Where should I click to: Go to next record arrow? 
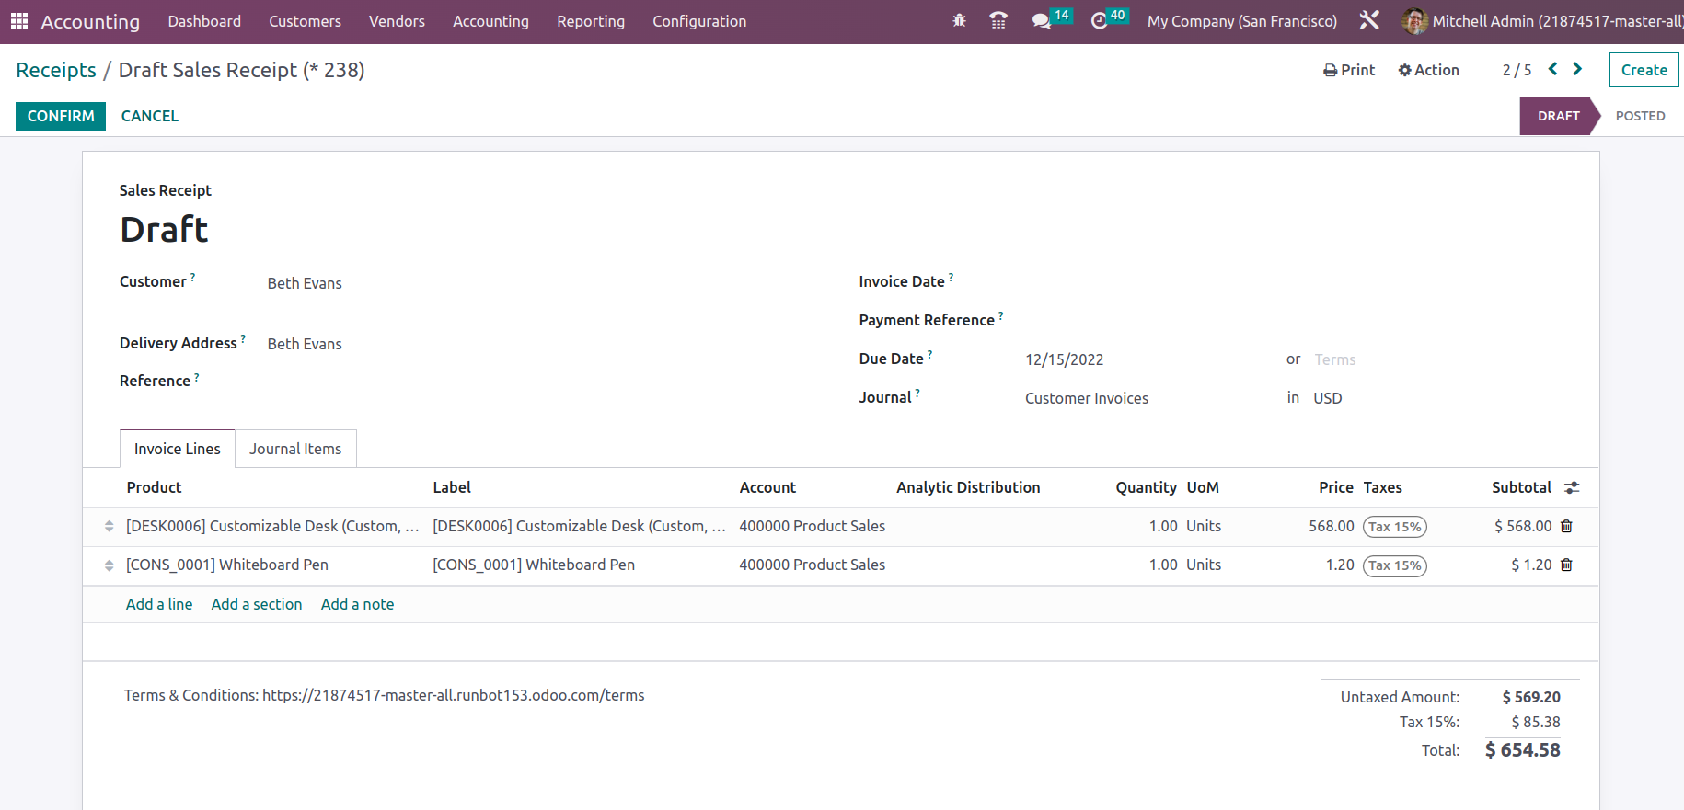pos(1577,69)
